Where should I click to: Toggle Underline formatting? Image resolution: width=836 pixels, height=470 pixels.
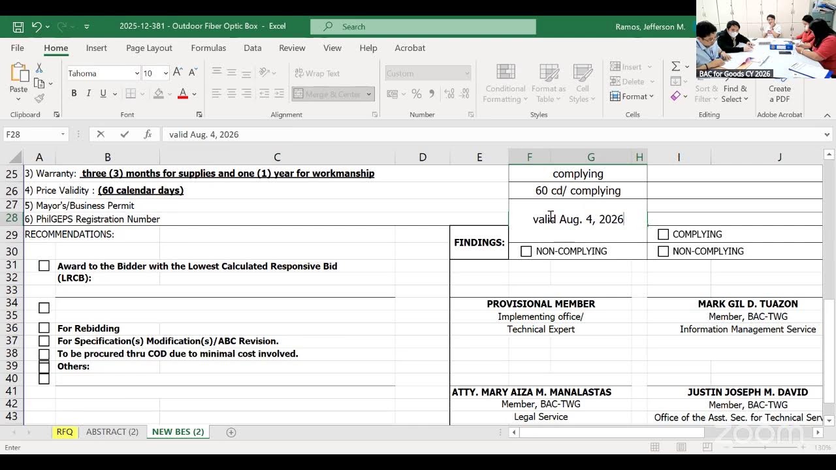(103, 94)
